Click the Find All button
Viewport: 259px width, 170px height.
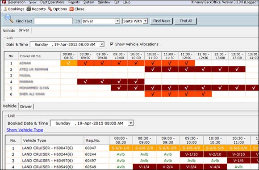(x=186, y=21)
